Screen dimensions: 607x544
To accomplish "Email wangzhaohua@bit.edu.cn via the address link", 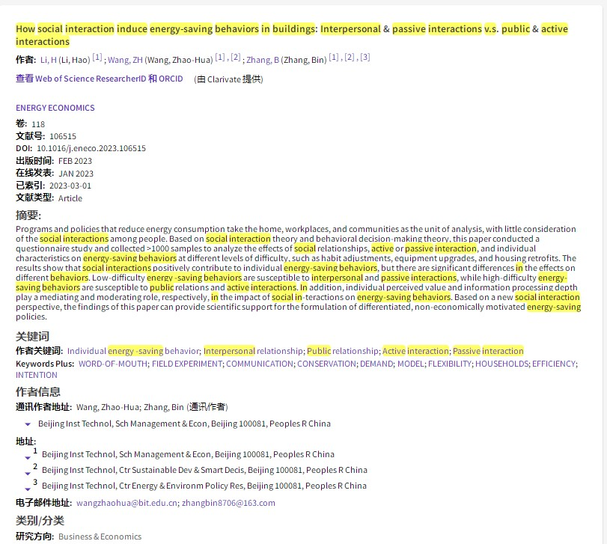I will tap(126, 503).
